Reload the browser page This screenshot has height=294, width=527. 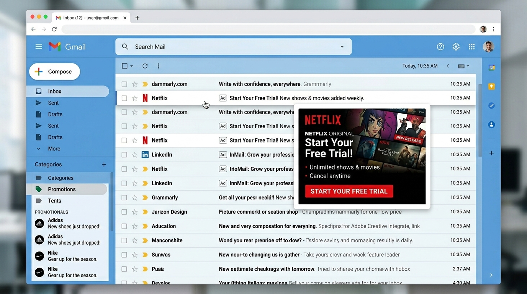coord(54,29)
